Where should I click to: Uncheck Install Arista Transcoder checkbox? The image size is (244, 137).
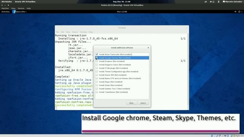(x=97, y=54)
